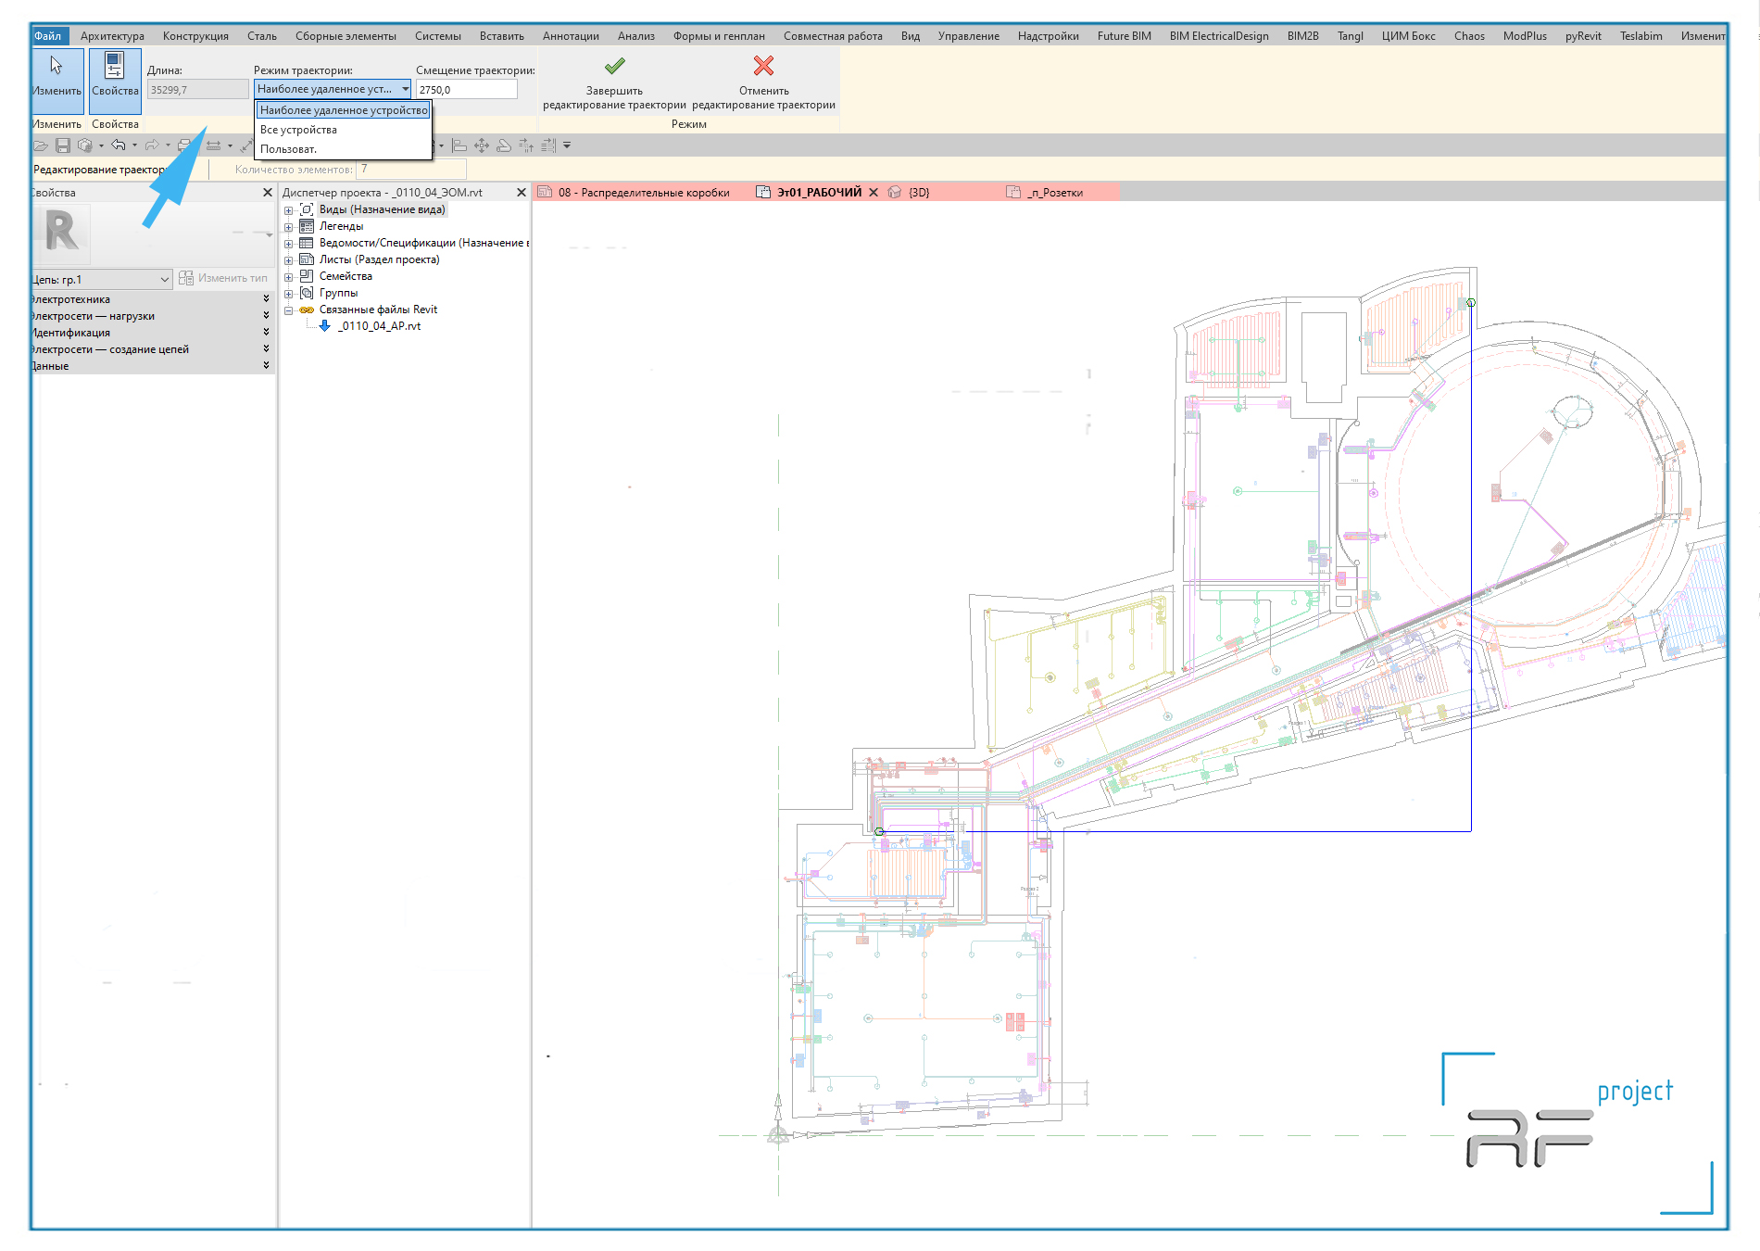Click the {3D} view tab icon
Screen dimensions: 1760x1251
coord(895,193)
